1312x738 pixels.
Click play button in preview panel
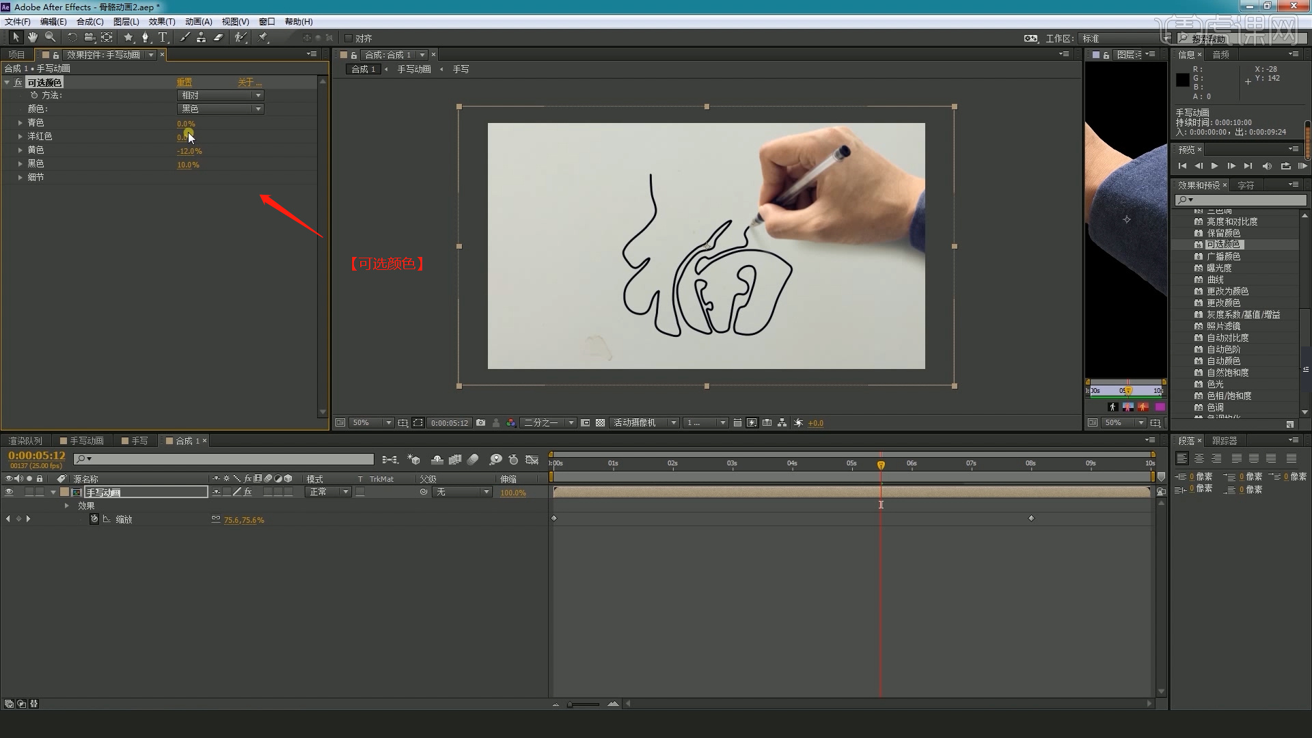tap(1214, 166)
